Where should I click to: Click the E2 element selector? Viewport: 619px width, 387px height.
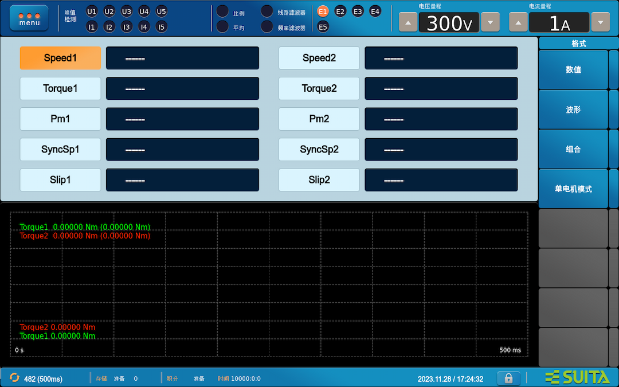(340, 11)
